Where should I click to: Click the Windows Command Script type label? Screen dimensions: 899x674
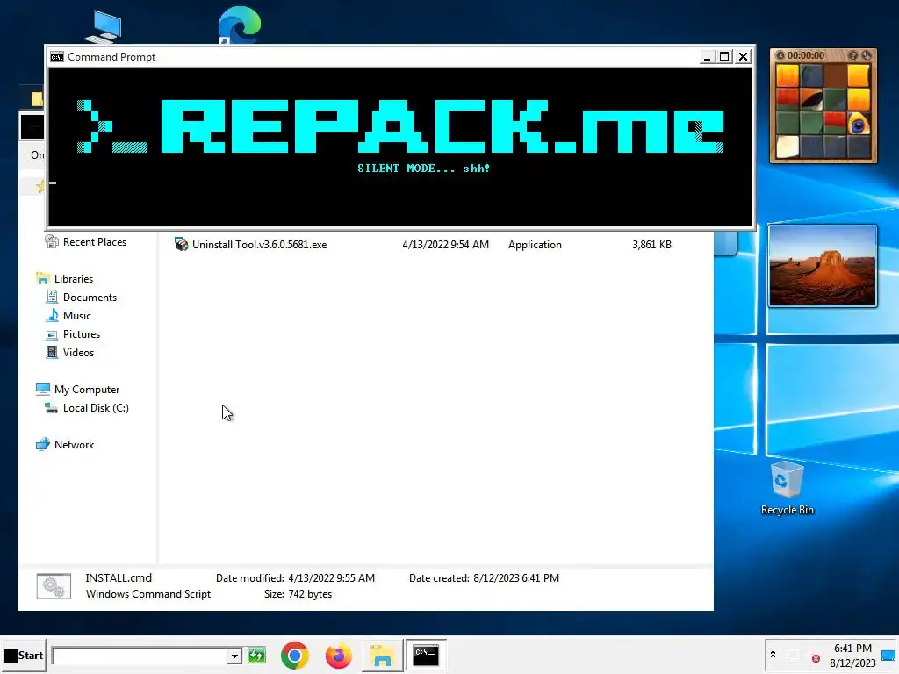click(147, 594)
